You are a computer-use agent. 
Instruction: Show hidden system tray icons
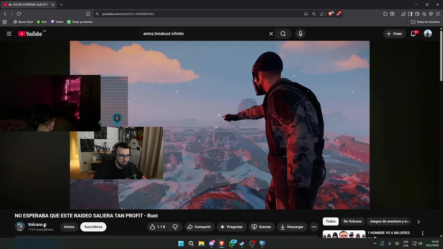pos(375,243)
